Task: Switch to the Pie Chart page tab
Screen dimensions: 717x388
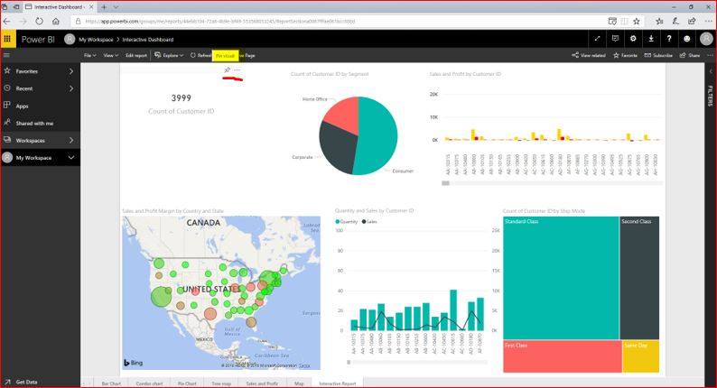Action: tap(187, 383)
